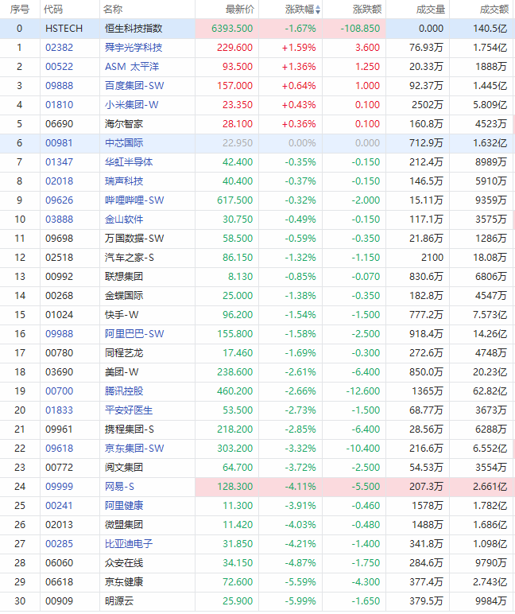515x614 pixels.
Task: Open 小米集团-W stock
Action: [x=131, y=104]
